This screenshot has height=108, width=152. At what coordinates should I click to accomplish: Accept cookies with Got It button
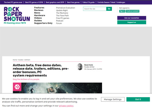(138, 99)
